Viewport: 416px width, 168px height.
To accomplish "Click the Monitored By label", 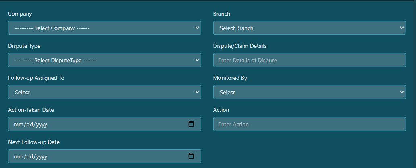I will point(230,78).
